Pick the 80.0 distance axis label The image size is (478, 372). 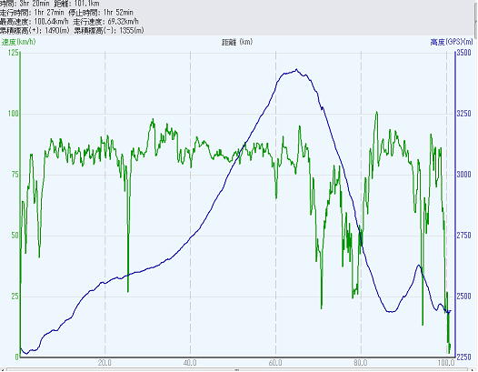click(361, 363)
